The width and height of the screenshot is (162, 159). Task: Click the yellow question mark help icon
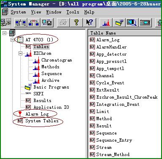76,22
